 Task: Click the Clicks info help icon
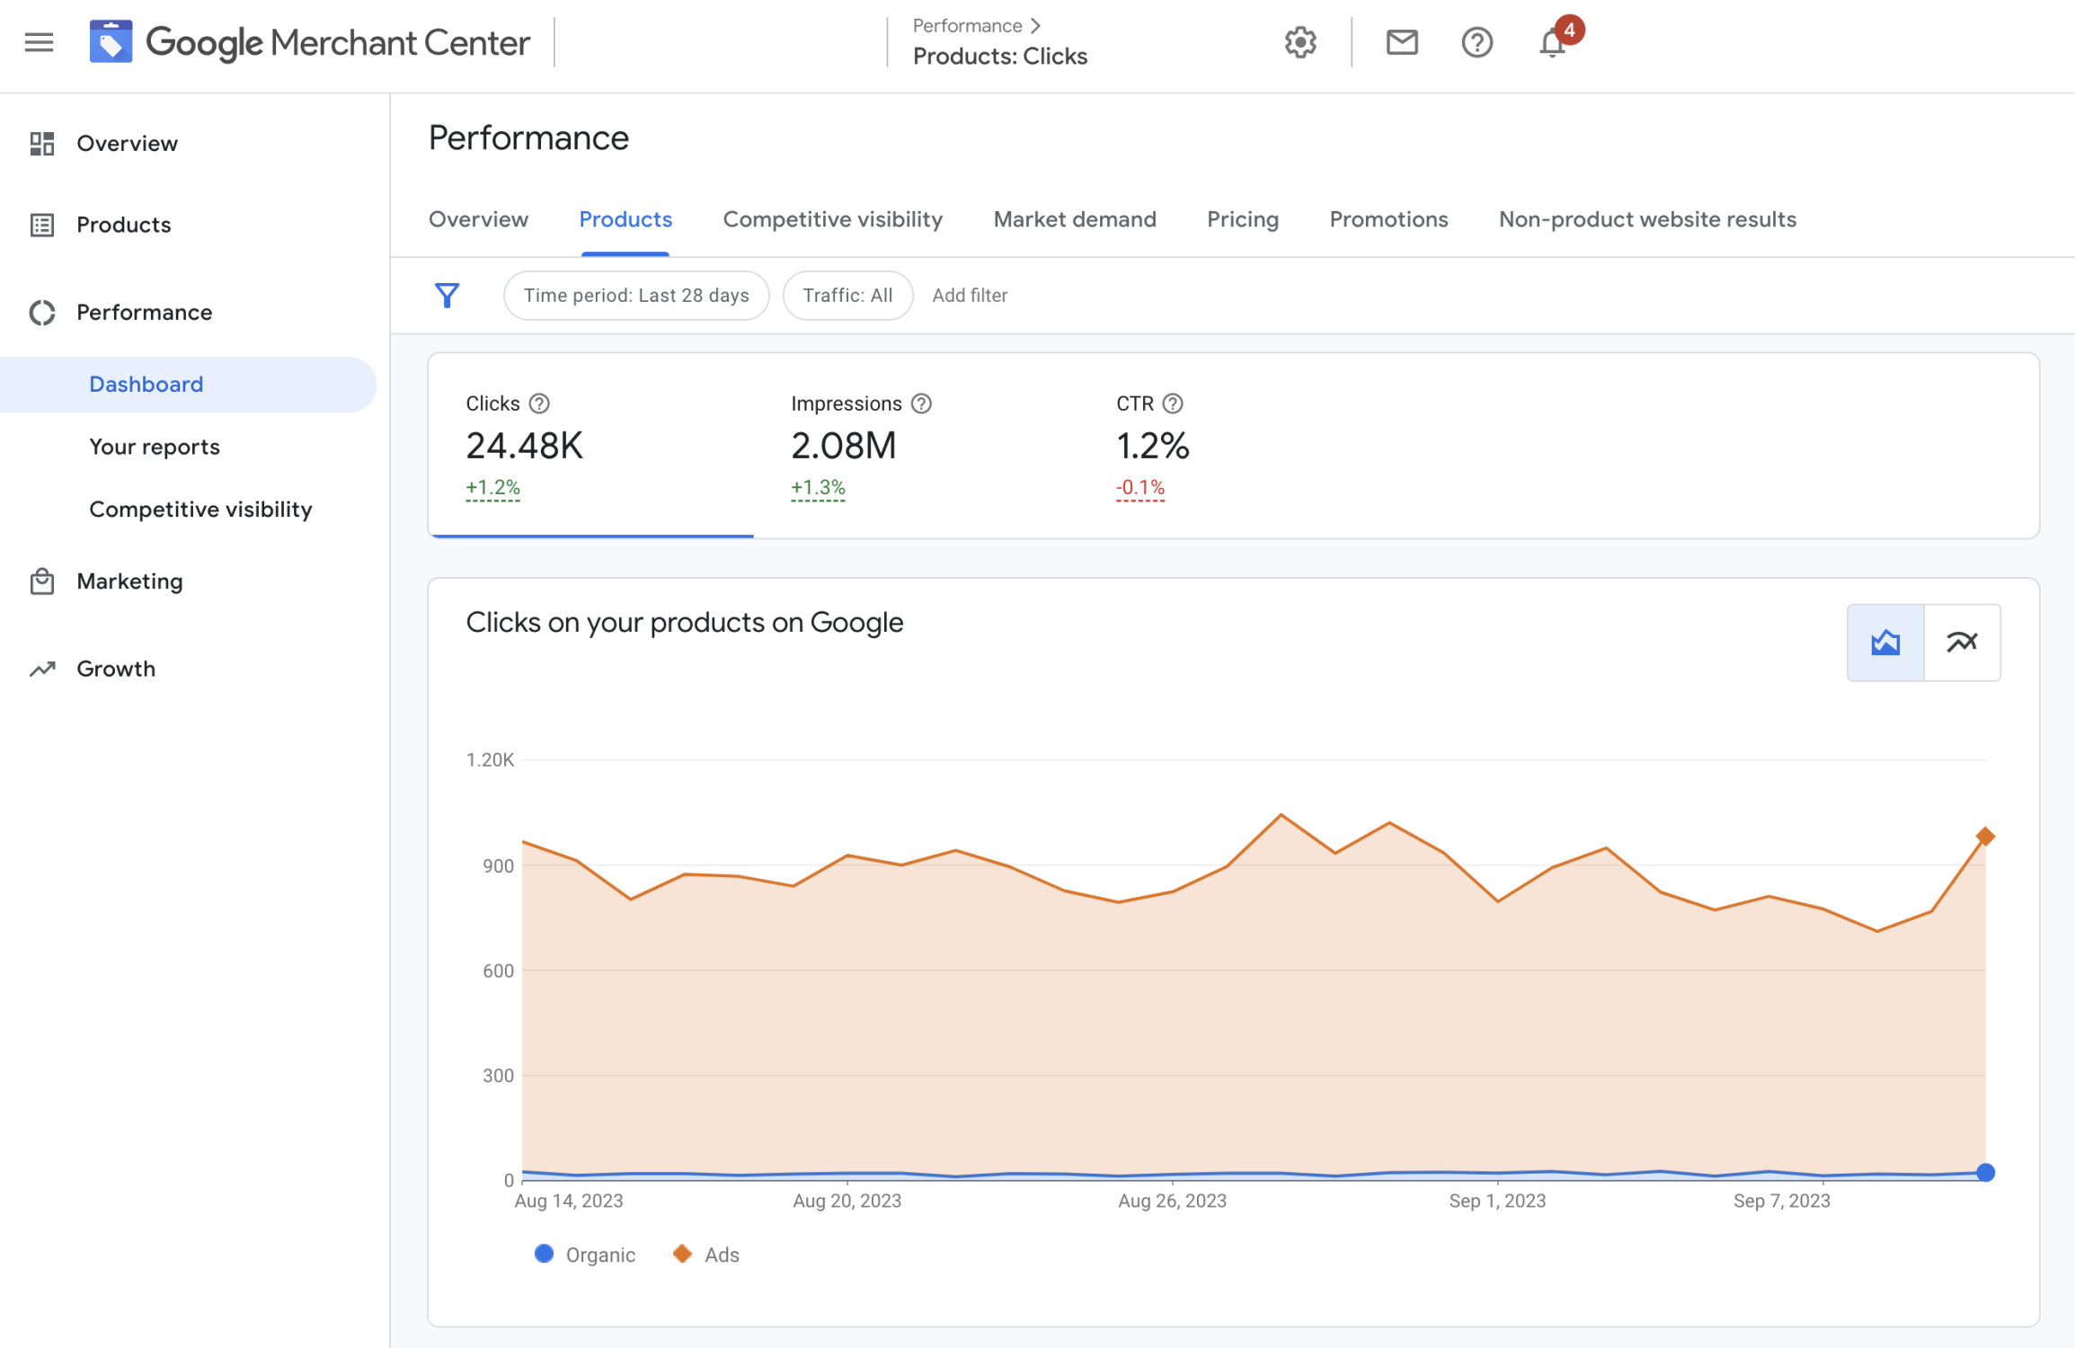pyautogui.click(x=539, y=404)
